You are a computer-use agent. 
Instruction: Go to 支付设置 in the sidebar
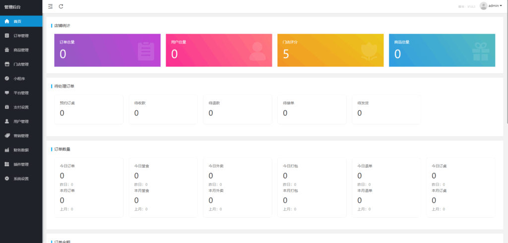[21, 107]
